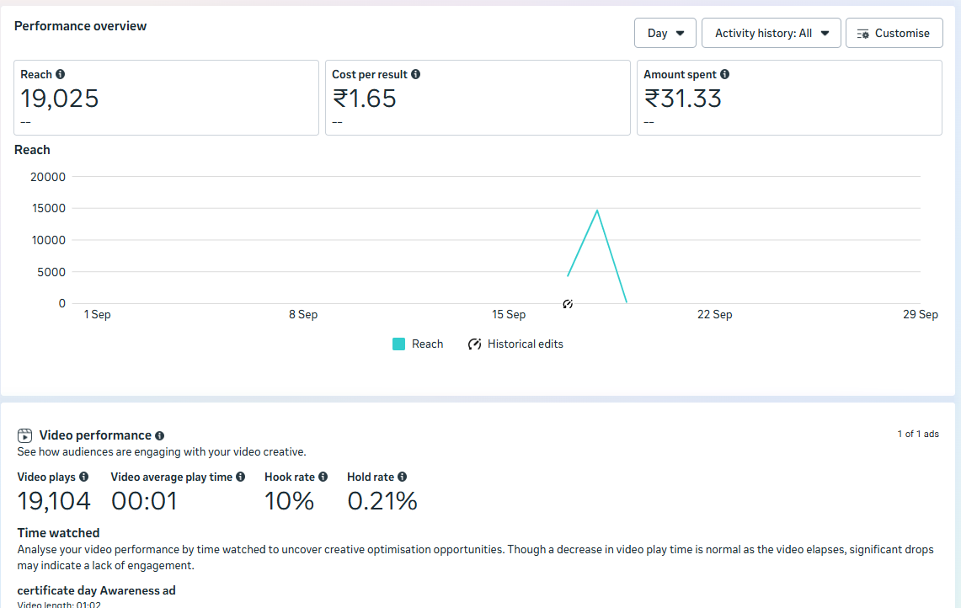This screenshot has width=961, height=608.
Task: Click the 1 Sep x-axis label
Action: [x=98, y=314]
